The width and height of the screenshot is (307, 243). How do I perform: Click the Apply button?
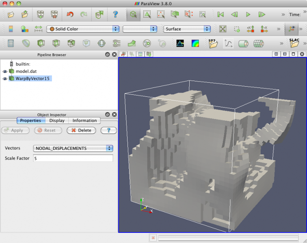(15, 130)
